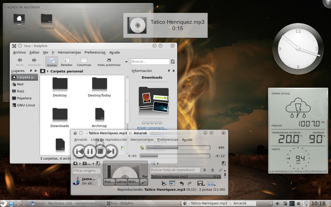Click the Añadir comentario link

pos(152,128)
